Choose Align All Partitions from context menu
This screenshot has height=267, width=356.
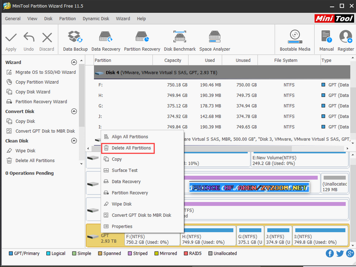(x=142, y=136)
